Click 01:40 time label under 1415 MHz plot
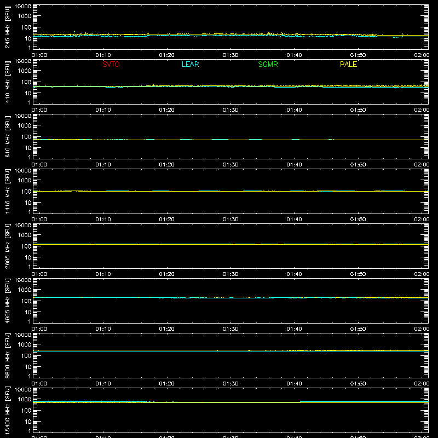The width and height of the screenshot is (438, 438). (x=294, y=220)
